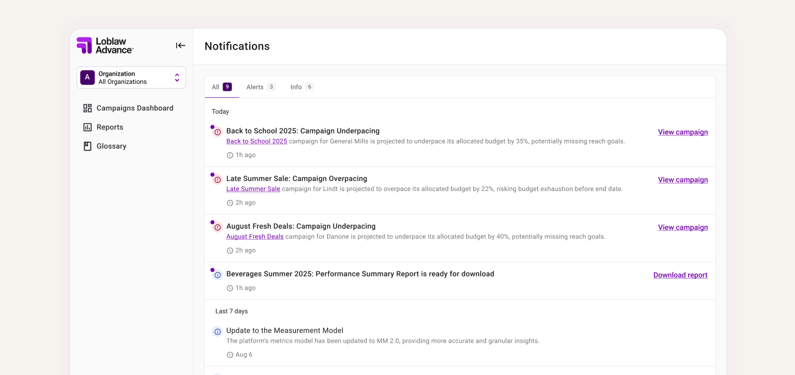Click the Glossary book icon

coord(87,146)
